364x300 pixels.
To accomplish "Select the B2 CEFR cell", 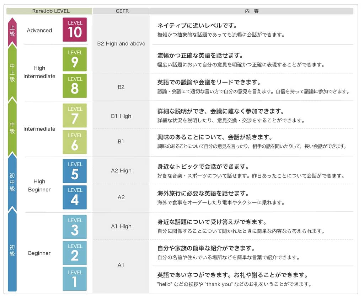I will click(x=121, y=85).
